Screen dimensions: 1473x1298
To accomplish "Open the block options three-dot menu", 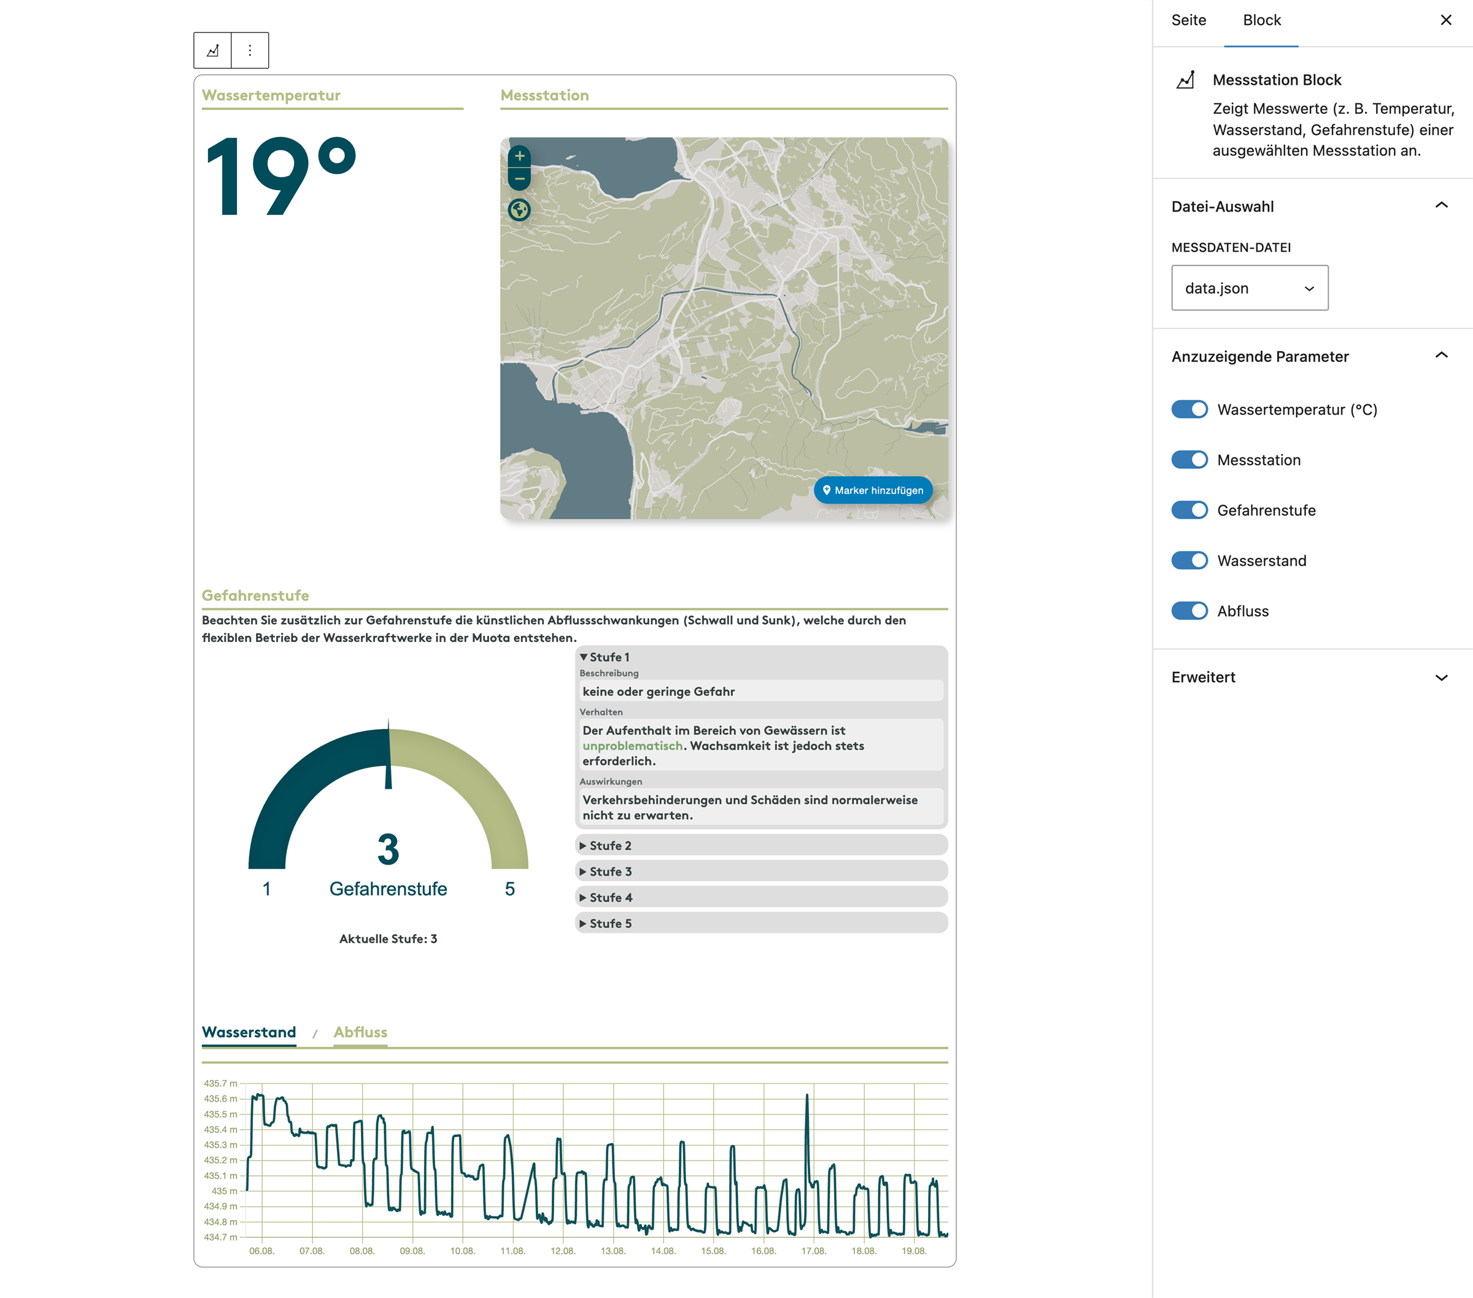I will pos(250,50).
